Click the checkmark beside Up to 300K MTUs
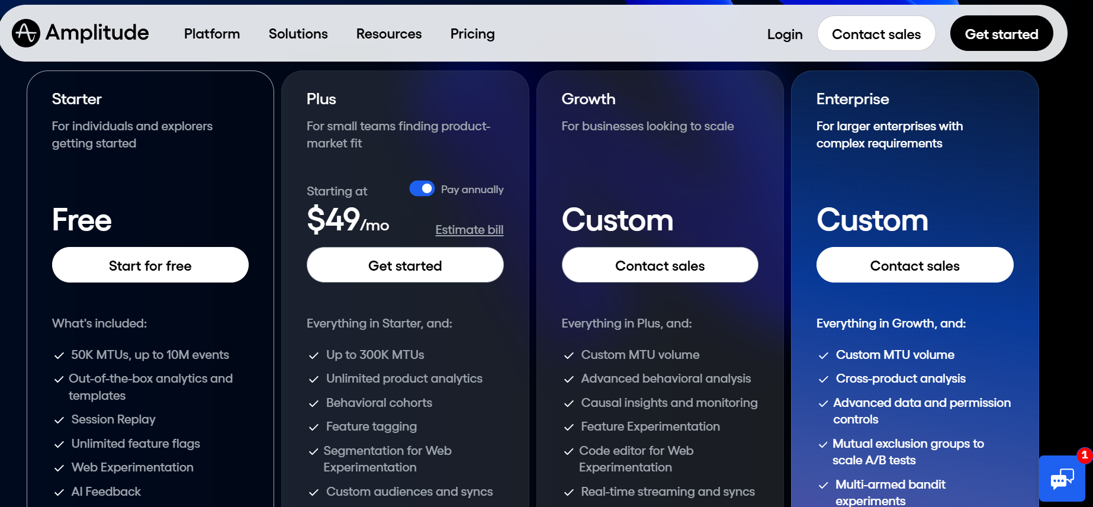 [x=314, y=355]
